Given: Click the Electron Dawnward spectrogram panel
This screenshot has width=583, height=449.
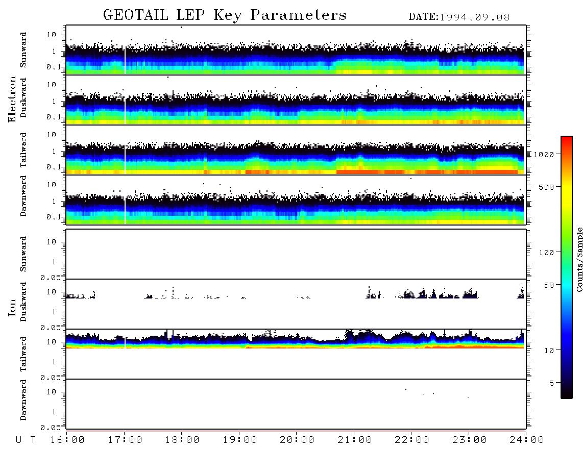Looking at the screenshot, I should click(296, 200).
